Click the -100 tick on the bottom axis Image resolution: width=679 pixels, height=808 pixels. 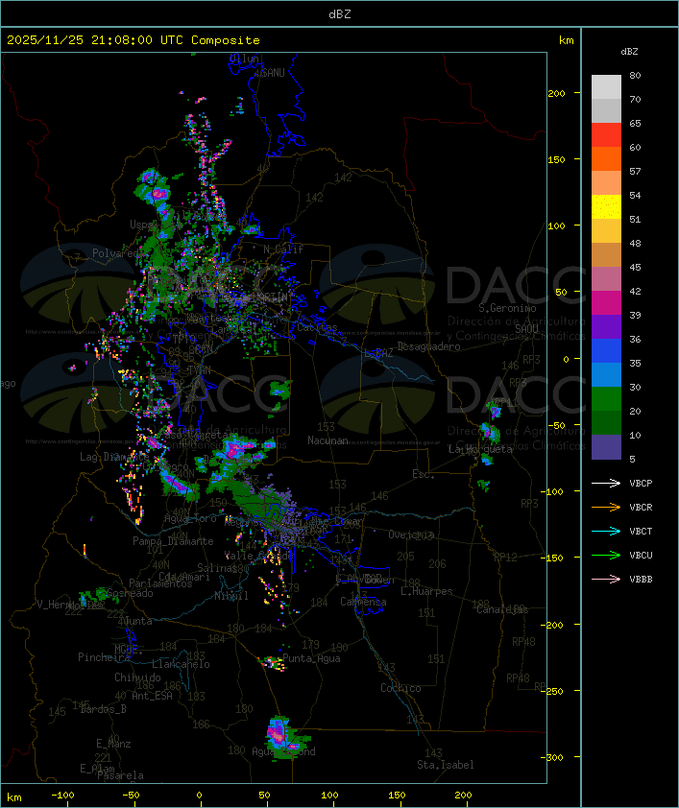point(62,796)
